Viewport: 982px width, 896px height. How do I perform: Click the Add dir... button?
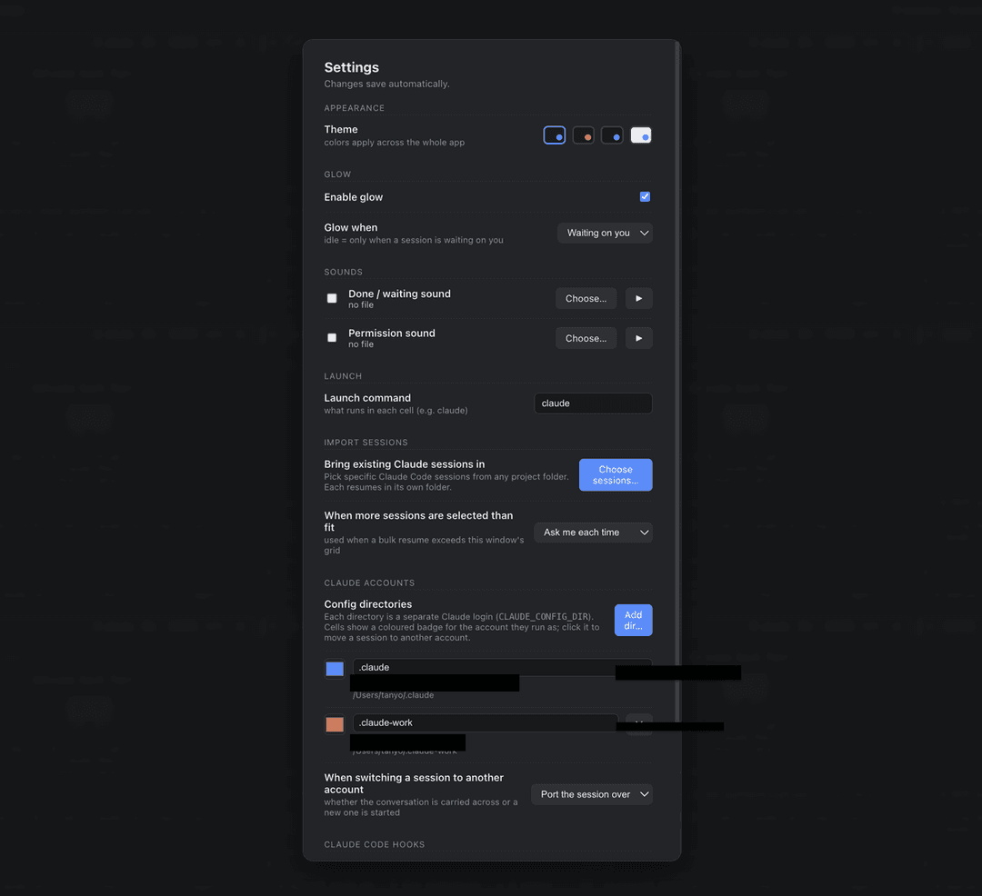pos(633,620)
